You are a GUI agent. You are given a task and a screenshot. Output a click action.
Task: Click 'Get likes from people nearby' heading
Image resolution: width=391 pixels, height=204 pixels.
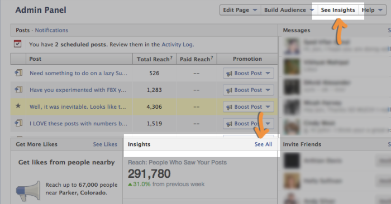66,162
